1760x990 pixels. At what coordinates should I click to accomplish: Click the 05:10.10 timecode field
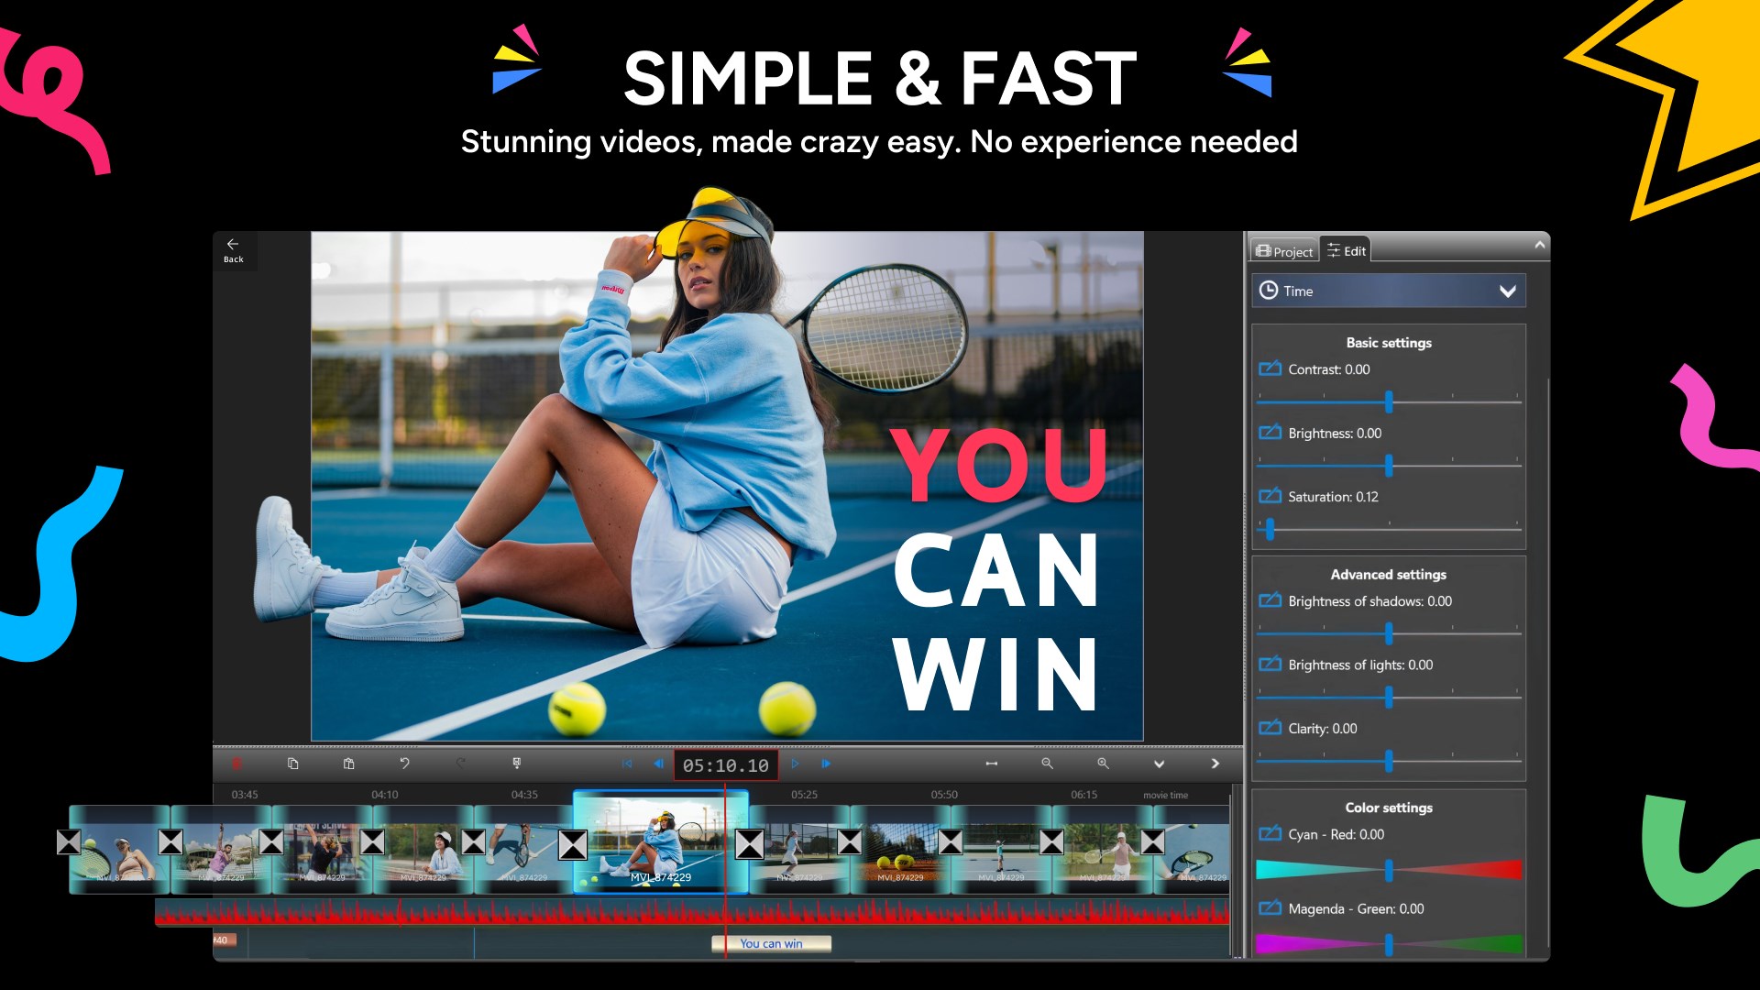(x=726, y=764)
